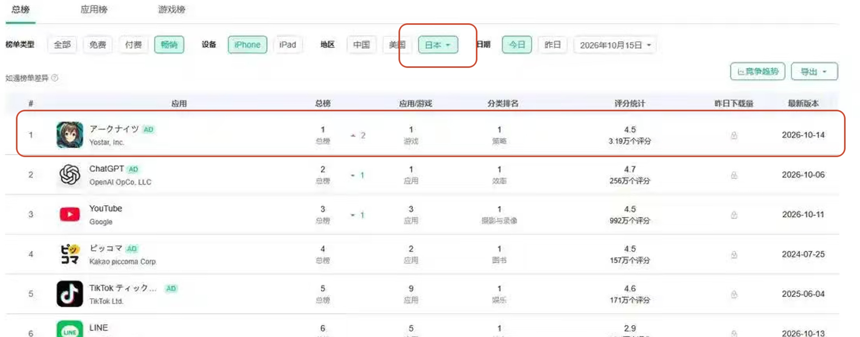Click the lock icon in YouTube row
The image size is (860, 337).
pos(734,215)
